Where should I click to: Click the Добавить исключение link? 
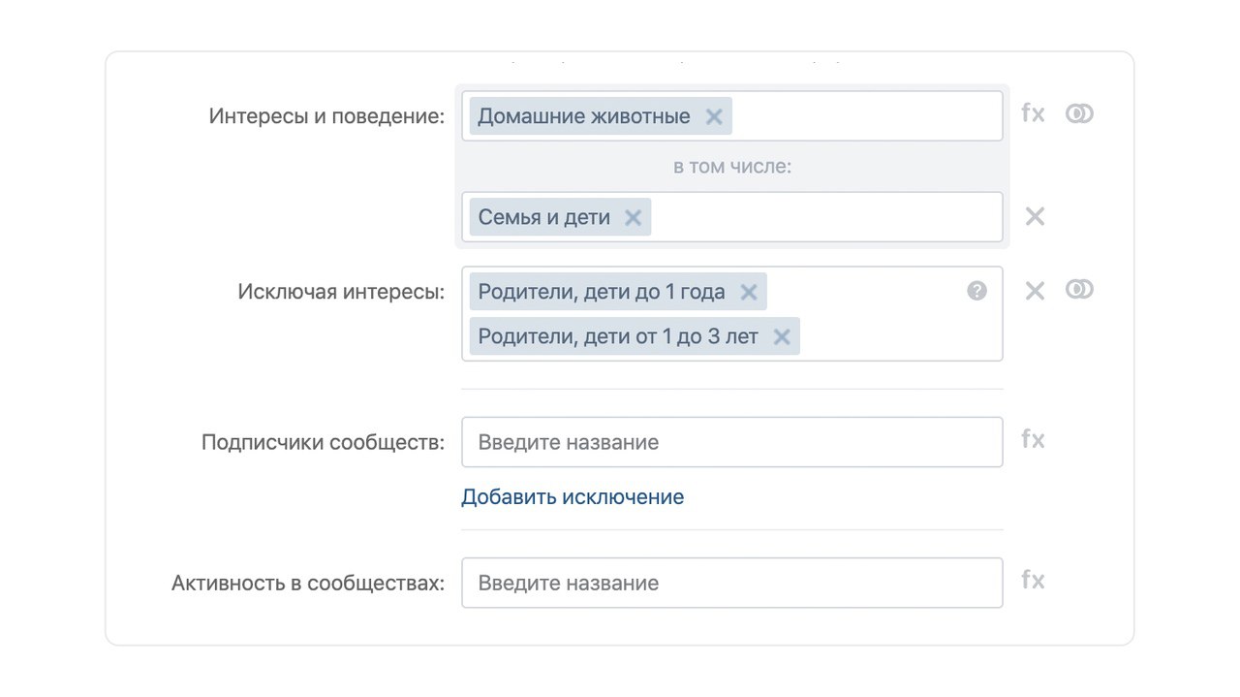[573, 497]
